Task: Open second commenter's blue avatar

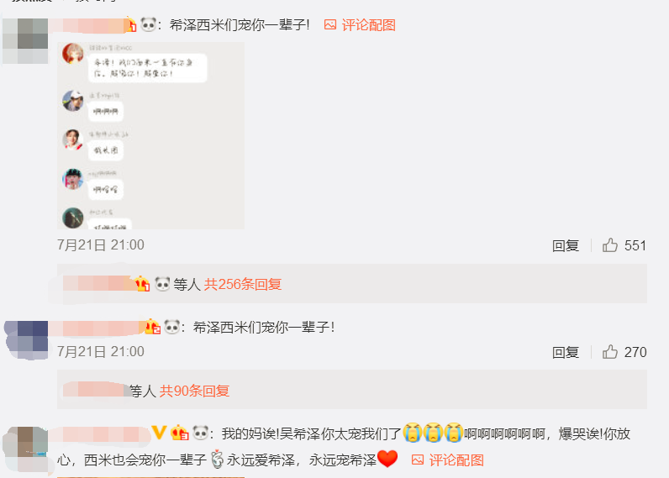Action: click(26, 340)
